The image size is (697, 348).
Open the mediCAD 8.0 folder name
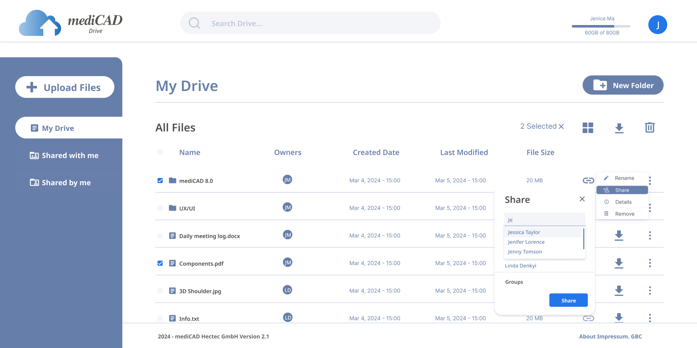pyautogui.click(x=196, y=181)
